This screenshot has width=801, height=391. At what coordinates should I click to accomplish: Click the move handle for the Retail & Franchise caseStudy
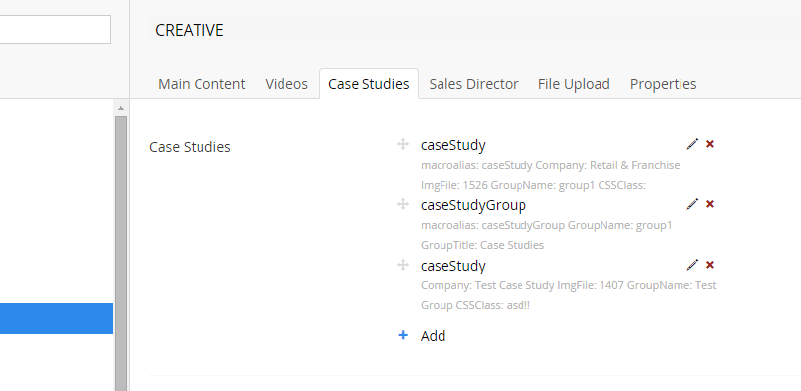pos(403,144)
